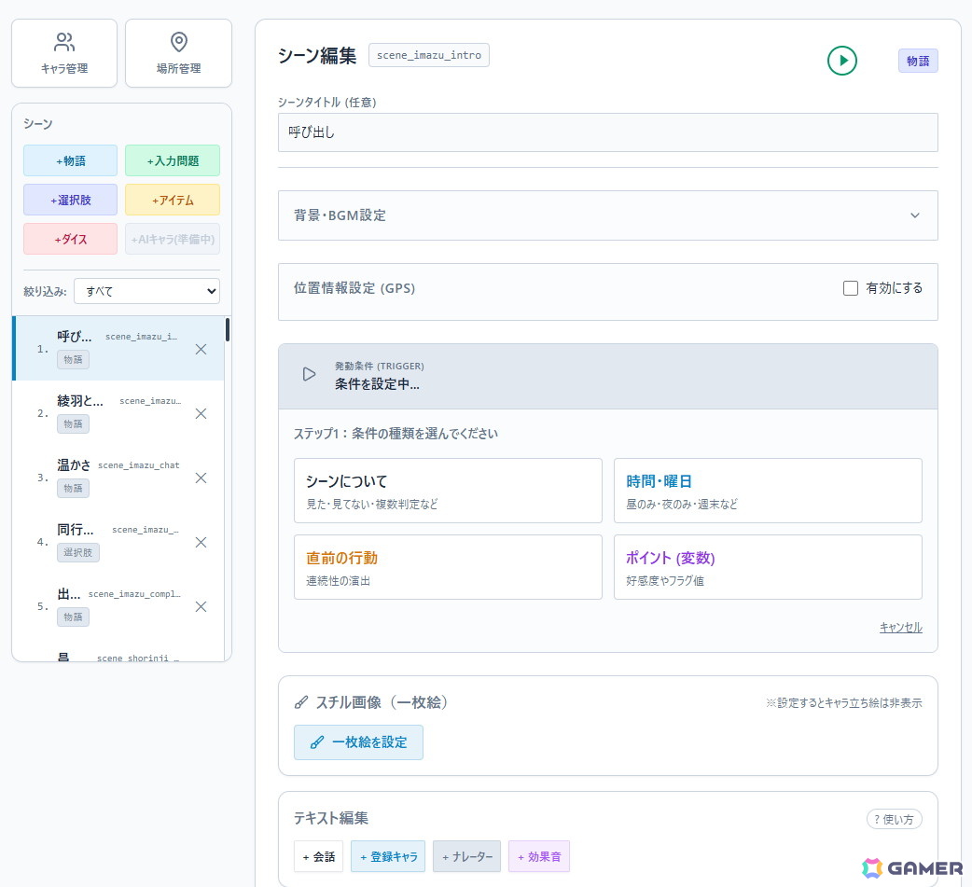Viewport: 972px width, 887px height.
Task: Open キャラ管理 people icon
Action: (64, 42)
